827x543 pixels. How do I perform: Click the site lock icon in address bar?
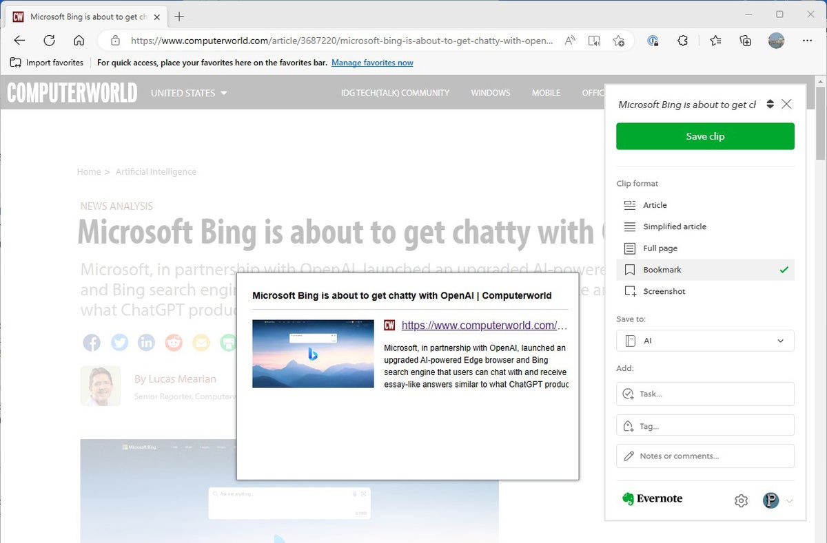pos(115,41)
